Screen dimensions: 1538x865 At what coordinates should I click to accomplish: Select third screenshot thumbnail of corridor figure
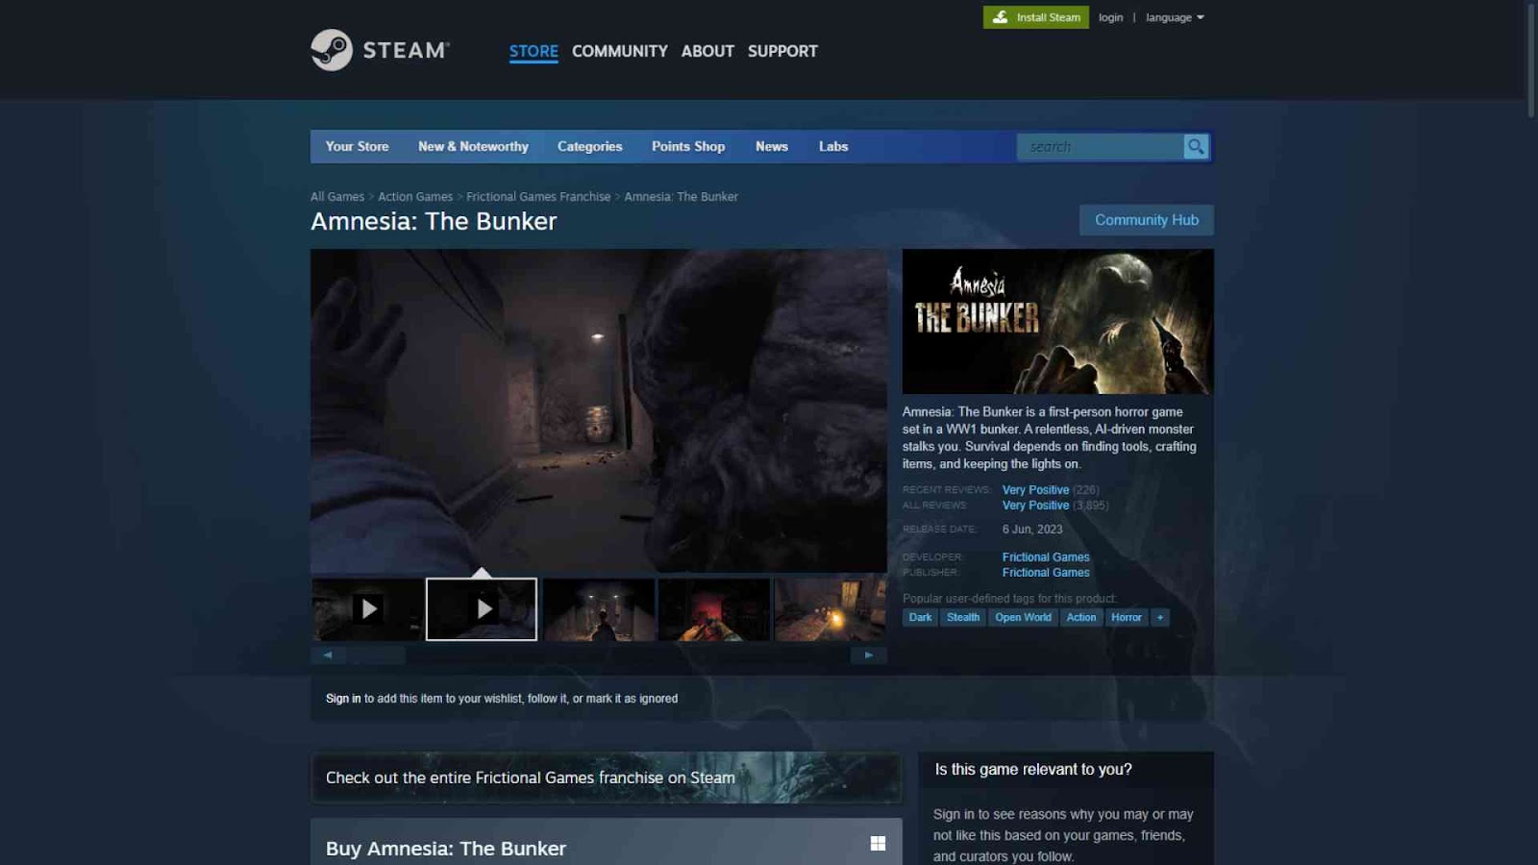point(599,609)
